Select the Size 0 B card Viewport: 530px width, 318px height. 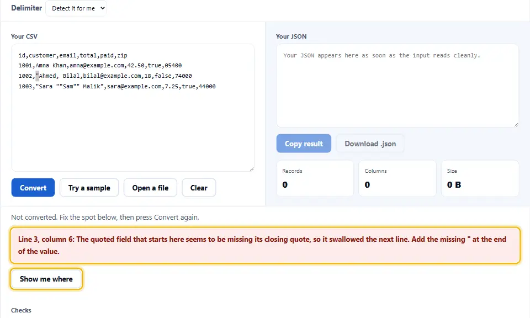480,178
